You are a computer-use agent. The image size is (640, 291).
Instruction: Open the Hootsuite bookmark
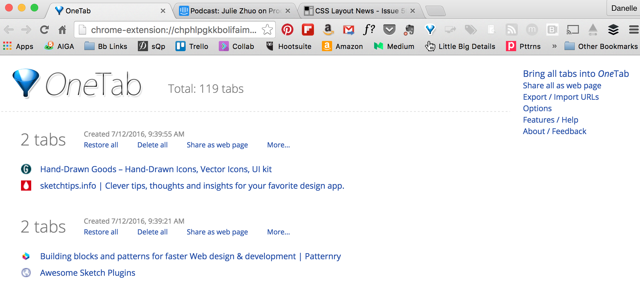288,46
